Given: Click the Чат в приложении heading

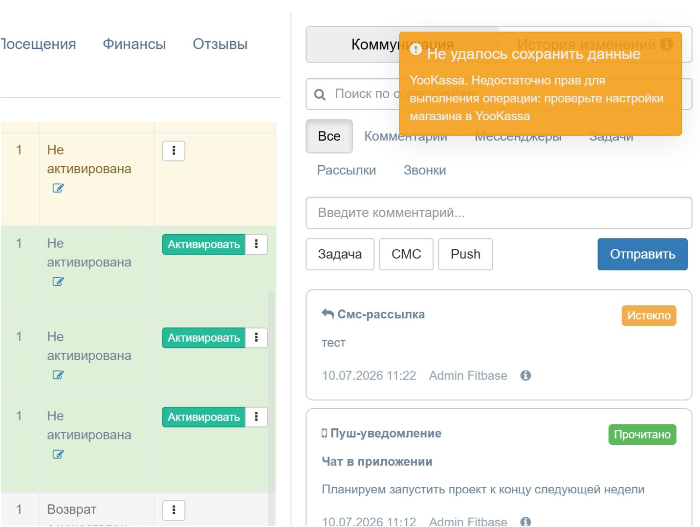Looking at the screenshot, I should click(377, 461).
